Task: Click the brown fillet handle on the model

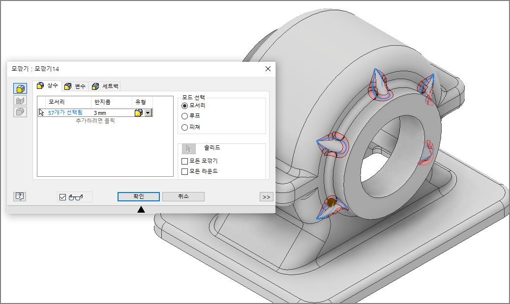Action: point(331,202)
